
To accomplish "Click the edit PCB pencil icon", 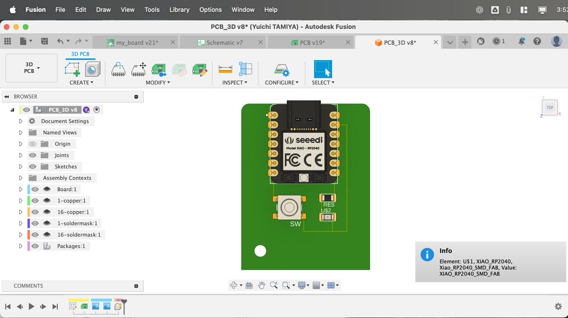I will coord(200,70).
